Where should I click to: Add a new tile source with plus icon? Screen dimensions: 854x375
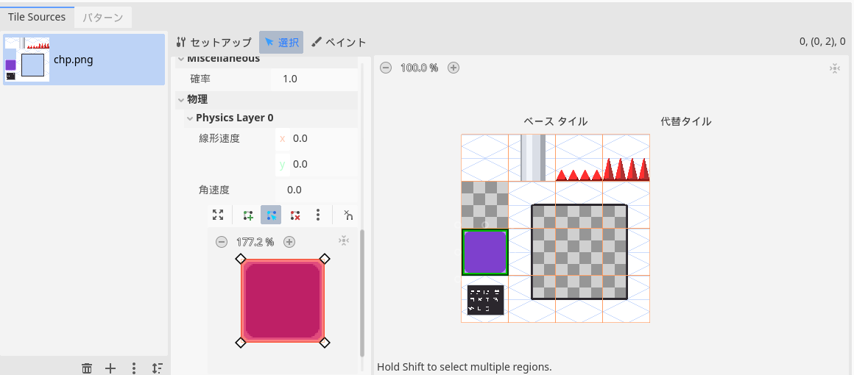click(x=110, y=368)
